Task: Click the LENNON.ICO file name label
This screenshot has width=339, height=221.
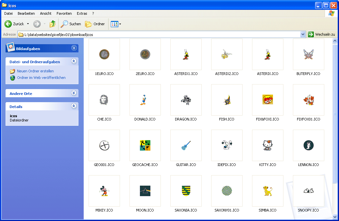Action: pyautogui.click(x=309, y=165)
